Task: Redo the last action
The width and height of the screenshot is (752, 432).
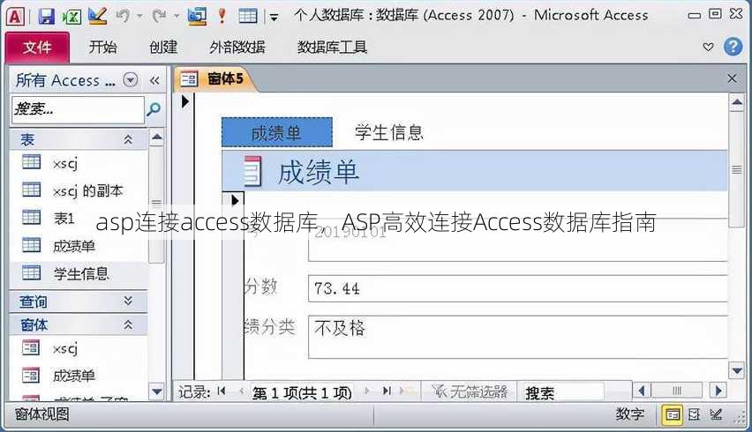Action: 159,16
